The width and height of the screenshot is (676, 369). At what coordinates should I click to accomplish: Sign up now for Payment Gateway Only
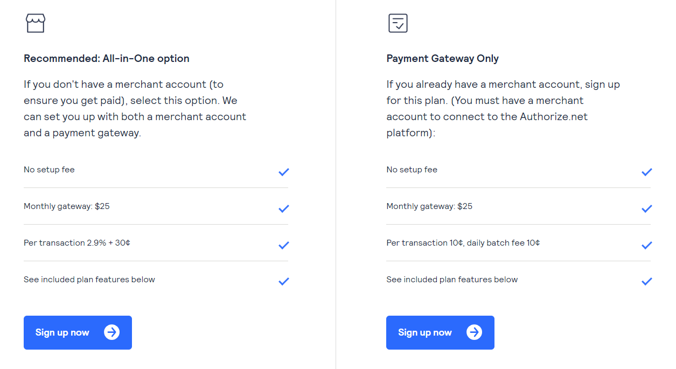tap(440, 332)
